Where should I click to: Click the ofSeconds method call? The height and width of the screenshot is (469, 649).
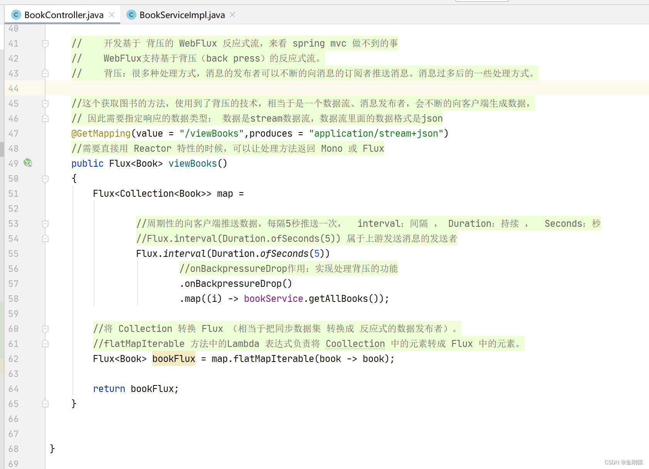click(x=284, y=254)
